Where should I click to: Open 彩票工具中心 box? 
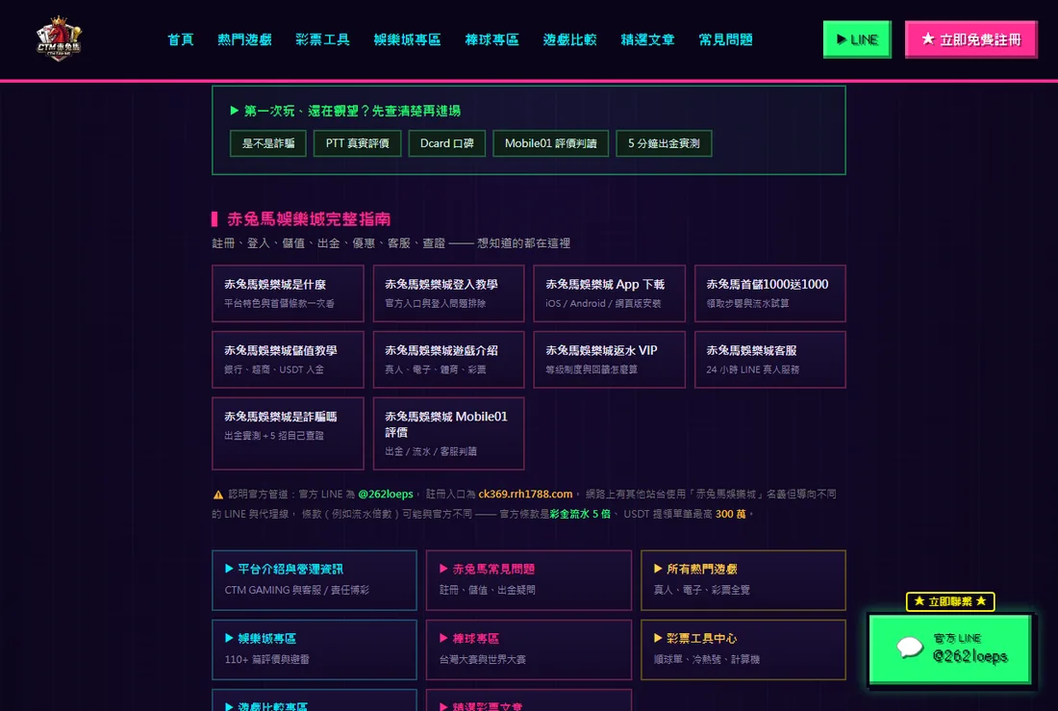pos(743,649)
